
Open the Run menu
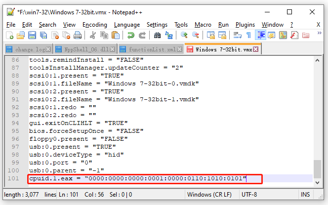tap(223, 25)
